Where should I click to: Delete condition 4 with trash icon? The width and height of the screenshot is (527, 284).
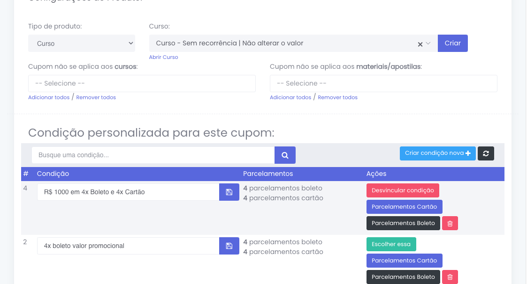point(450,223)
